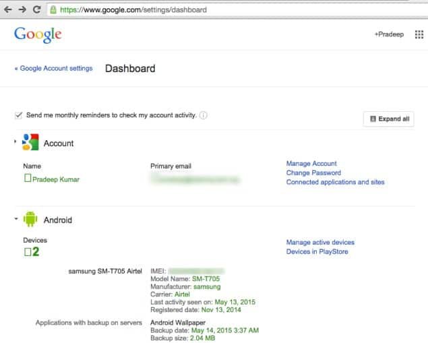Open the +Pradeep profile link
This screenshot has height=343, width=428.
click(x=389, y=34)
